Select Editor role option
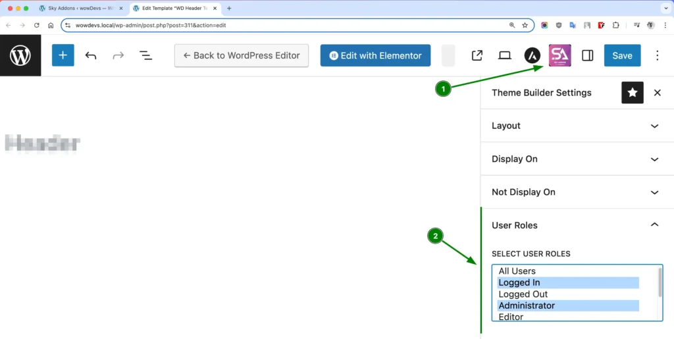The height and width of the screenshot is (339, 674). tap(568, 317)
